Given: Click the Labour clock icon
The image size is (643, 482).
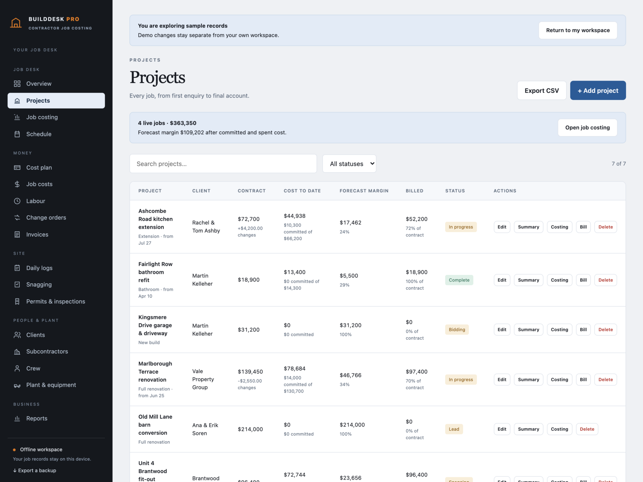Looking at the screenshot, I should pyautogui.click(x=17, y=201).
